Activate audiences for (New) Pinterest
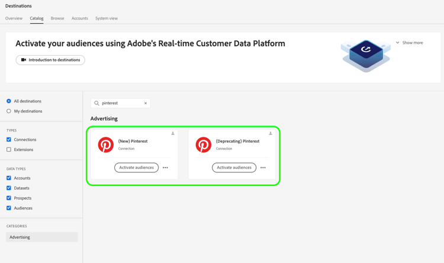 click(136, 168)
